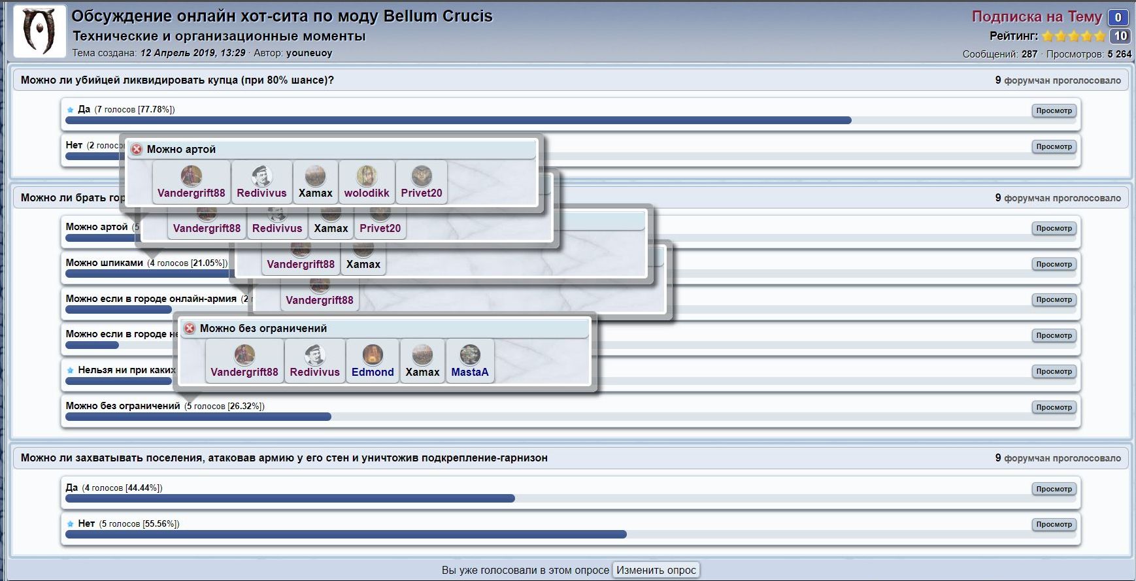The height and width of the screenshot is (581, 1136).
Task: Click Xamax avatar in 'Можно артой' popup
Action: coord(315,176)
